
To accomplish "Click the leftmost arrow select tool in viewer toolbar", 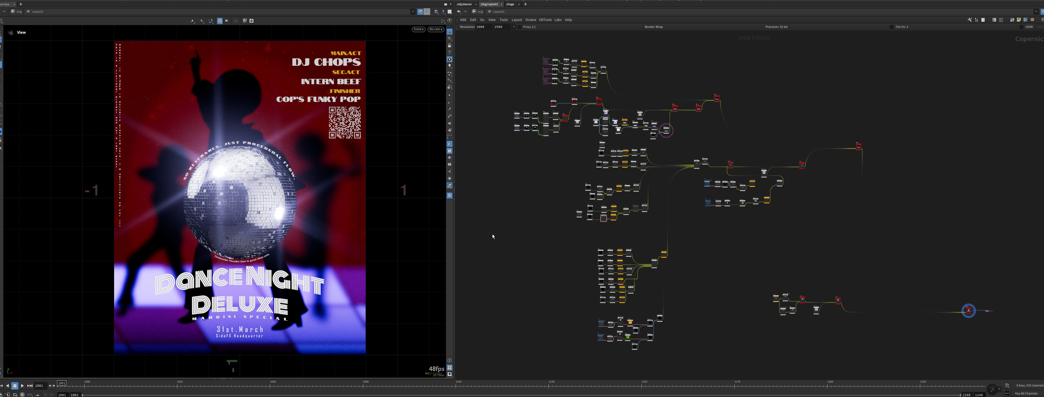I will [x=193, y=21].
